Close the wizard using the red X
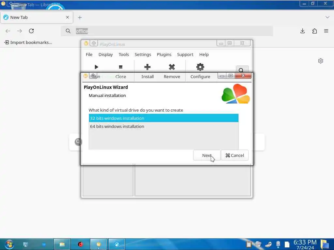This screenshot has width=334, height=250. [x=243, y=76]
